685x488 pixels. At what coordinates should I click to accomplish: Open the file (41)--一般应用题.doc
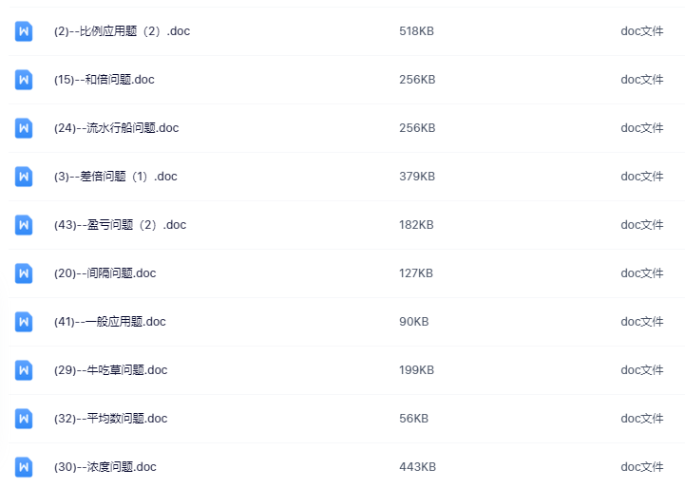pyautogui.click(x=109, y=322)
